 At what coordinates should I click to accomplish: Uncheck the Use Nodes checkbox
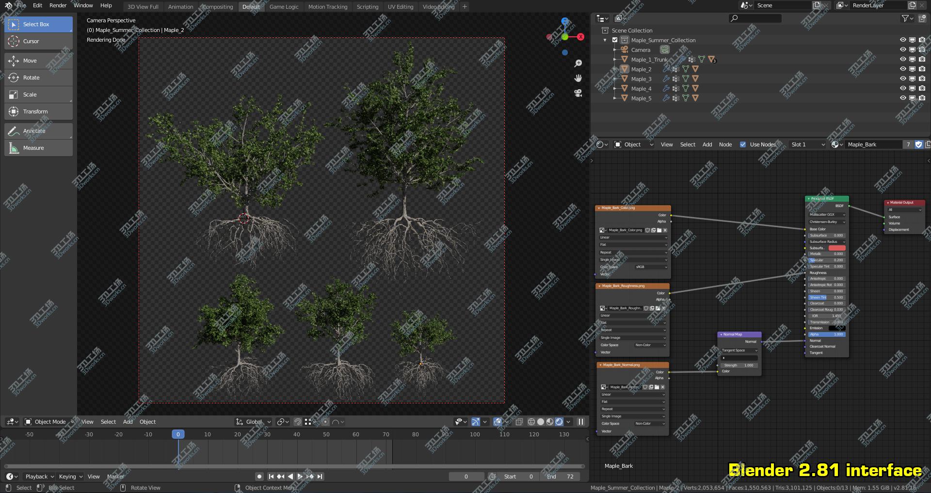point(743,144)
